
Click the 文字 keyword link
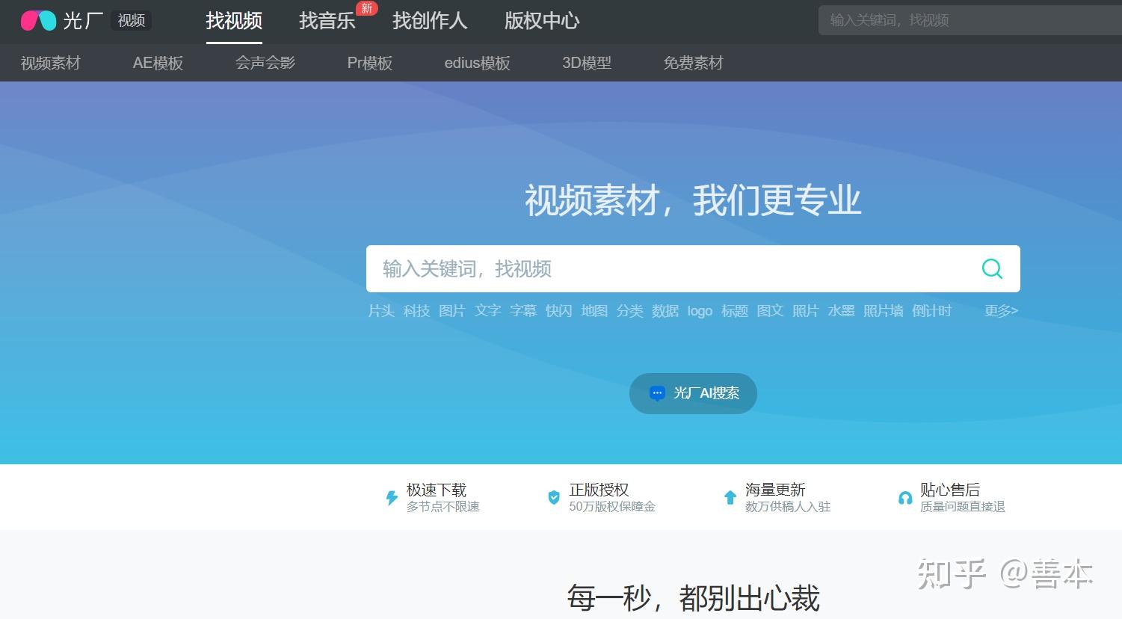click(x=487, y=310)
